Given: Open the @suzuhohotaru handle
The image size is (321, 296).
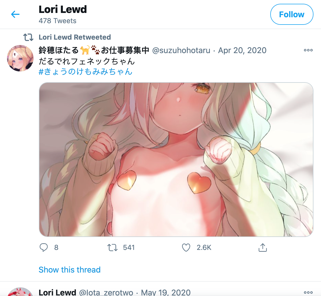Looking at the screenshot, I should 181,50.
